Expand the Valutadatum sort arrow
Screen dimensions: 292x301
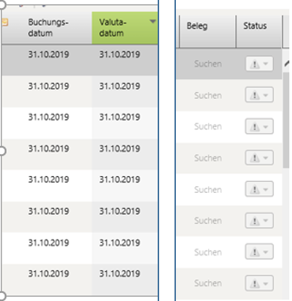tap(153, 21)
